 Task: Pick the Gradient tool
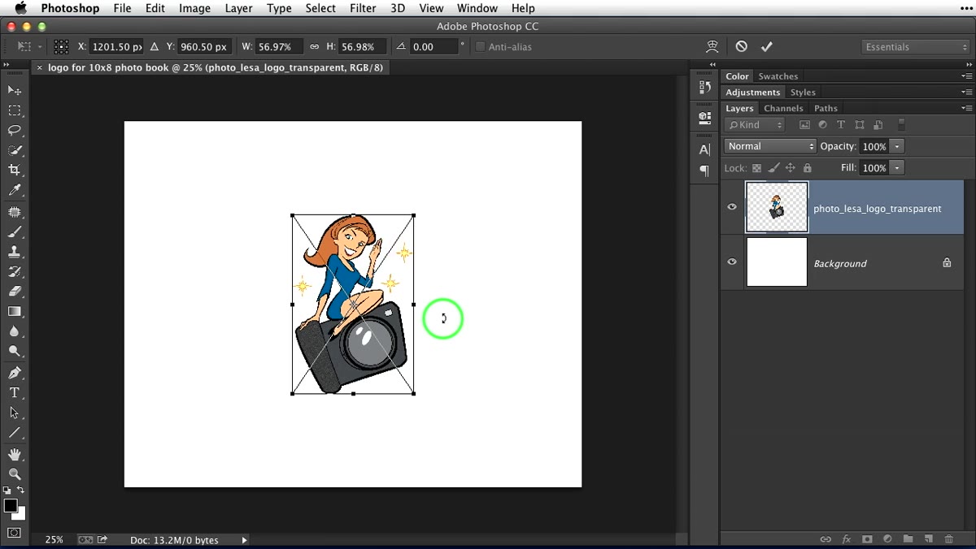pyautogui.click(x=15, y=312)
